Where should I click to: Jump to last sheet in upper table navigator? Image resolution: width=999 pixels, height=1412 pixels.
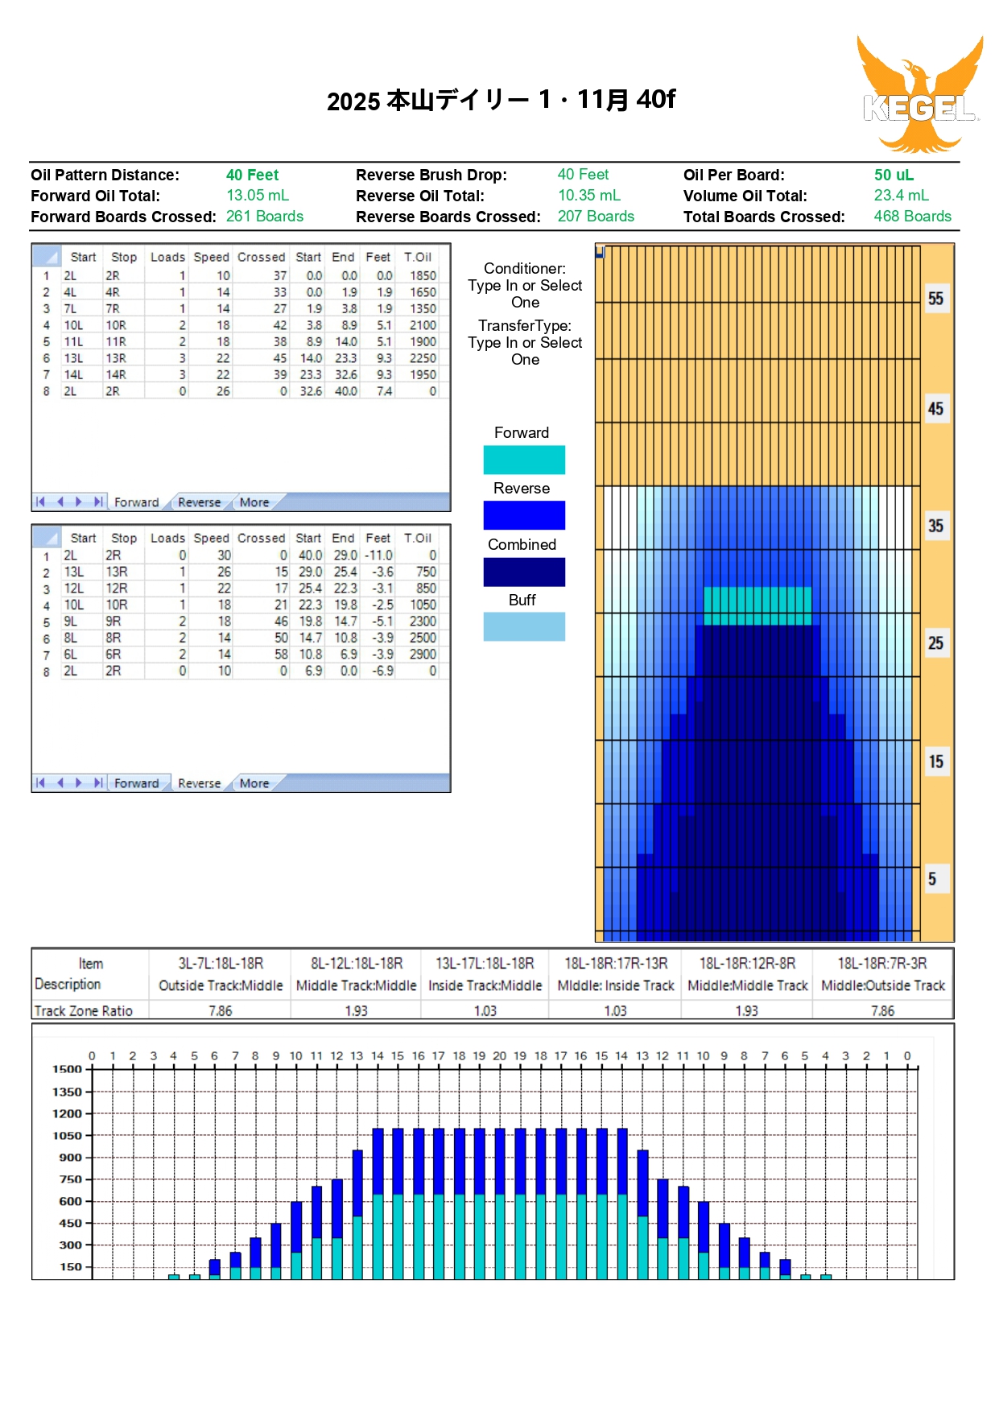point(97,502)
